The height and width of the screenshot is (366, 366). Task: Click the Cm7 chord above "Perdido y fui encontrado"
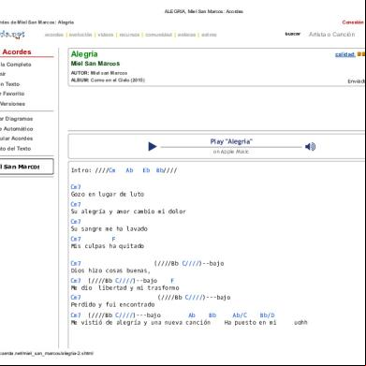tap(76, 298)
